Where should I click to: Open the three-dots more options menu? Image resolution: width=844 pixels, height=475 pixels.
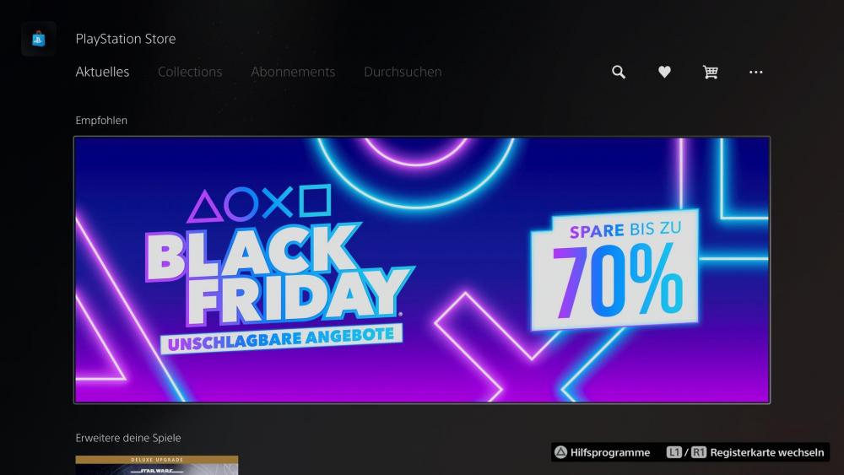pos(755,72)
